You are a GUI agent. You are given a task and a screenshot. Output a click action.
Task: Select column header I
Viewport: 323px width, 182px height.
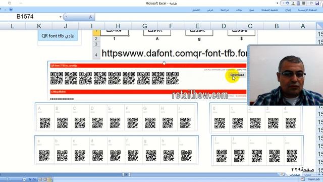click(92, 26)
